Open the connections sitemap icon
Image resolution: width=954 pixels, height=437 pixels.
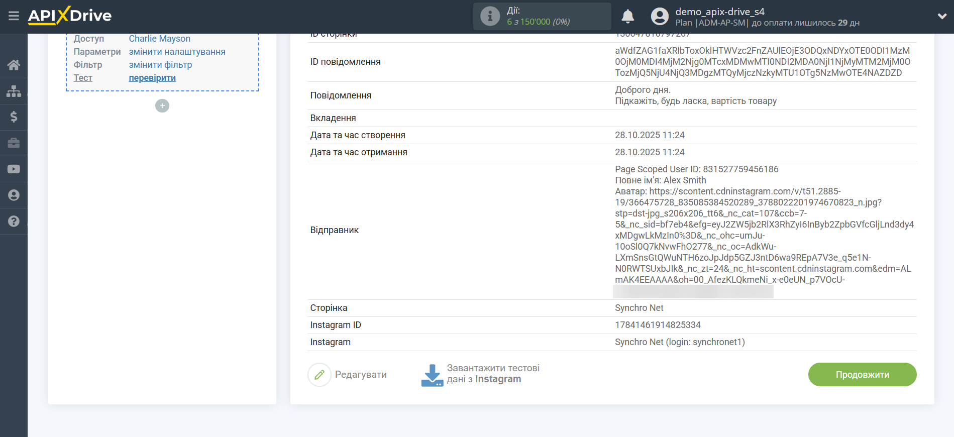[14, 91]
